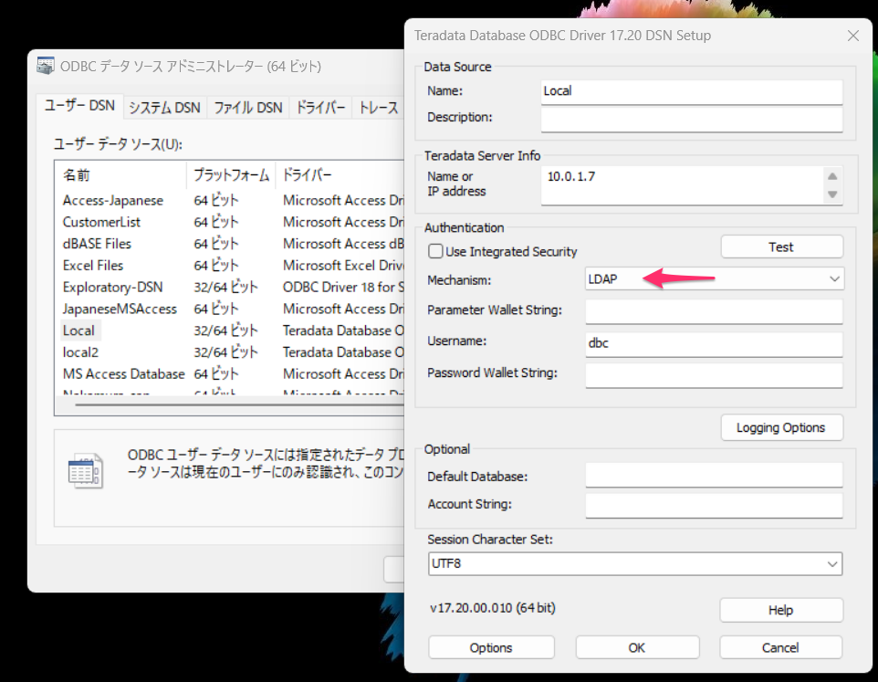Click the ドライバー column header in list
Screen dimensions: 878x682
coord(340,175)
